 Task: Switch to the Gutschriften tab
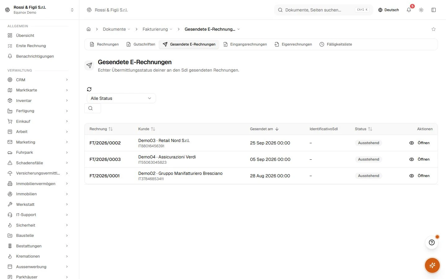click(x=141, y=44)
